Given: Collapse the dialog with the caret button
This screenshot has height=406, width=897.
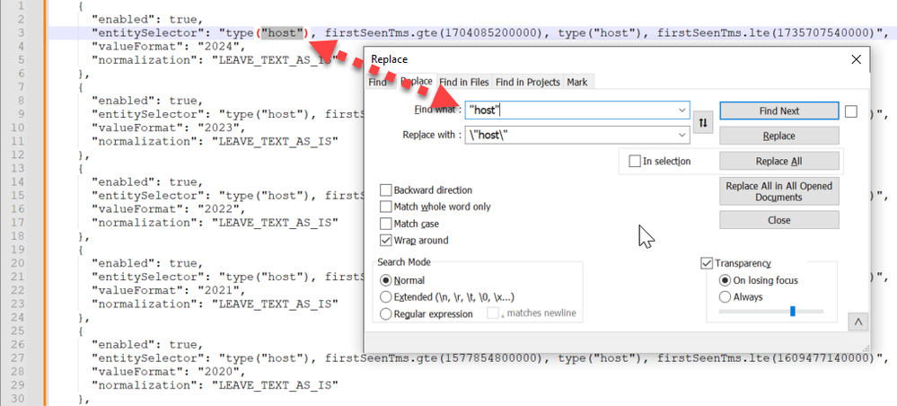Looking at the screenshot, I should click(859, 322).
